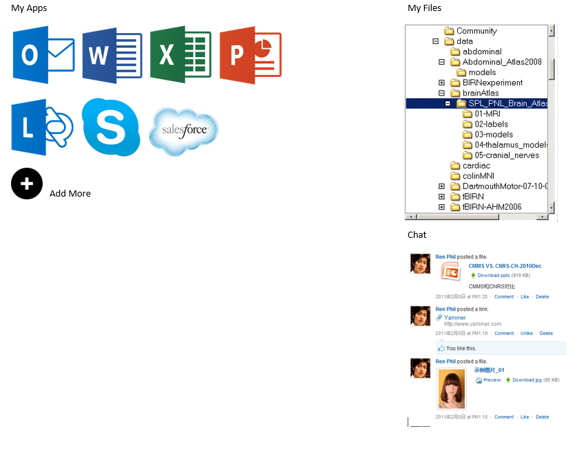
Task: Select the 02-labels folder
Action: [491, 124]
